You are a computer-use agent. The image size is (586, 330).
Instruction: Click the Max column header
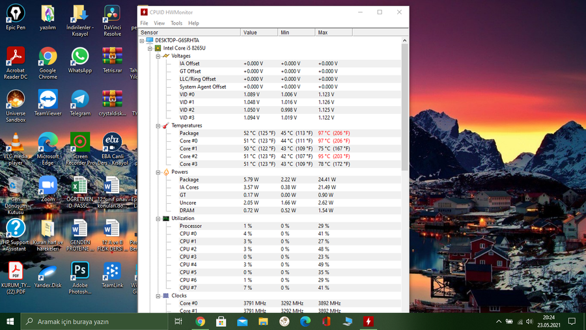(x=333, y=33)
